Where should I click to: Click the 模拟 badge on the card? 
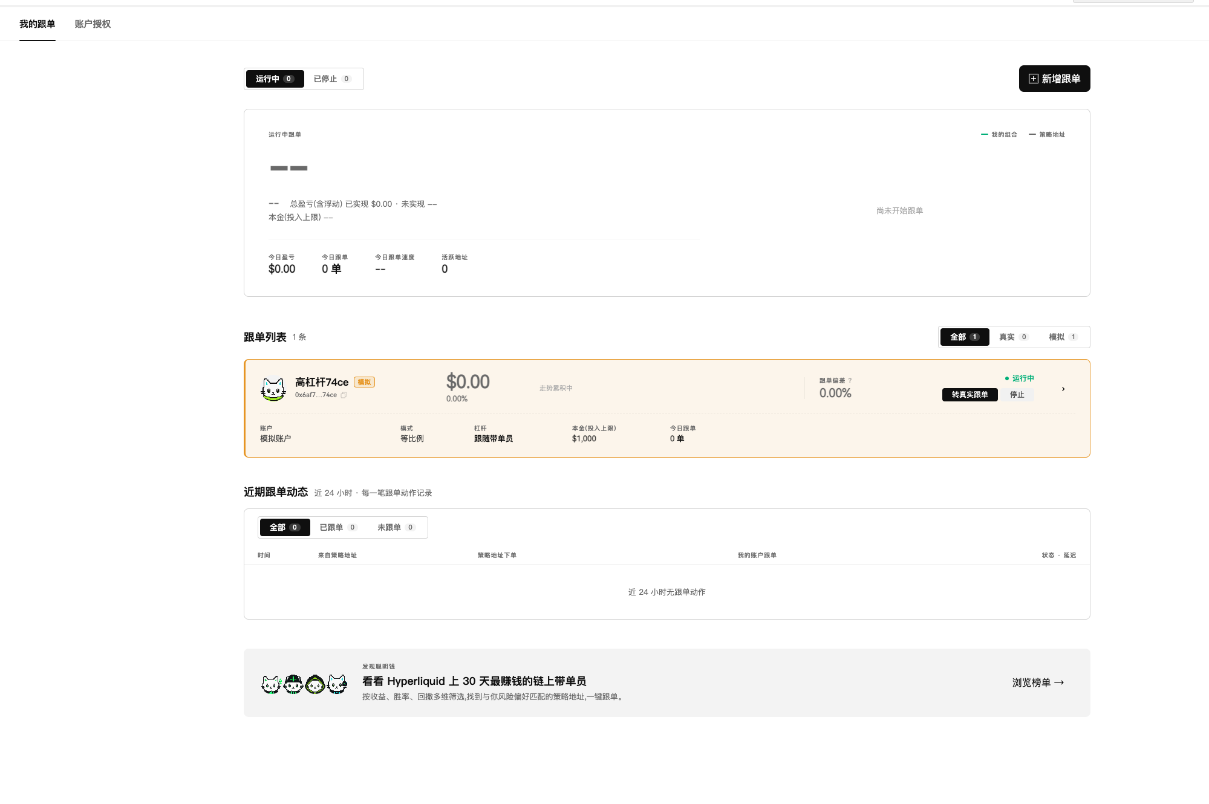(x=364, y=382)
